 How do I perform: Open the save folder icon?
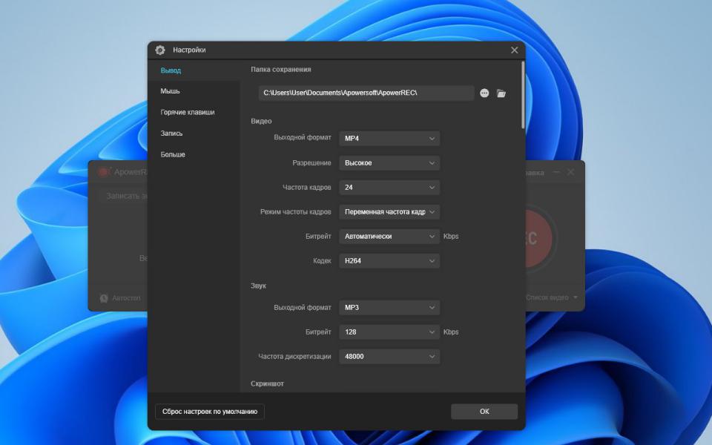[501, 93]
